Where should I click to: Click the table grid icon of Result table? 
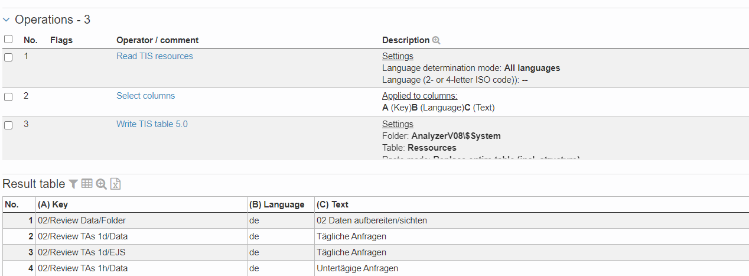(87, 184)
